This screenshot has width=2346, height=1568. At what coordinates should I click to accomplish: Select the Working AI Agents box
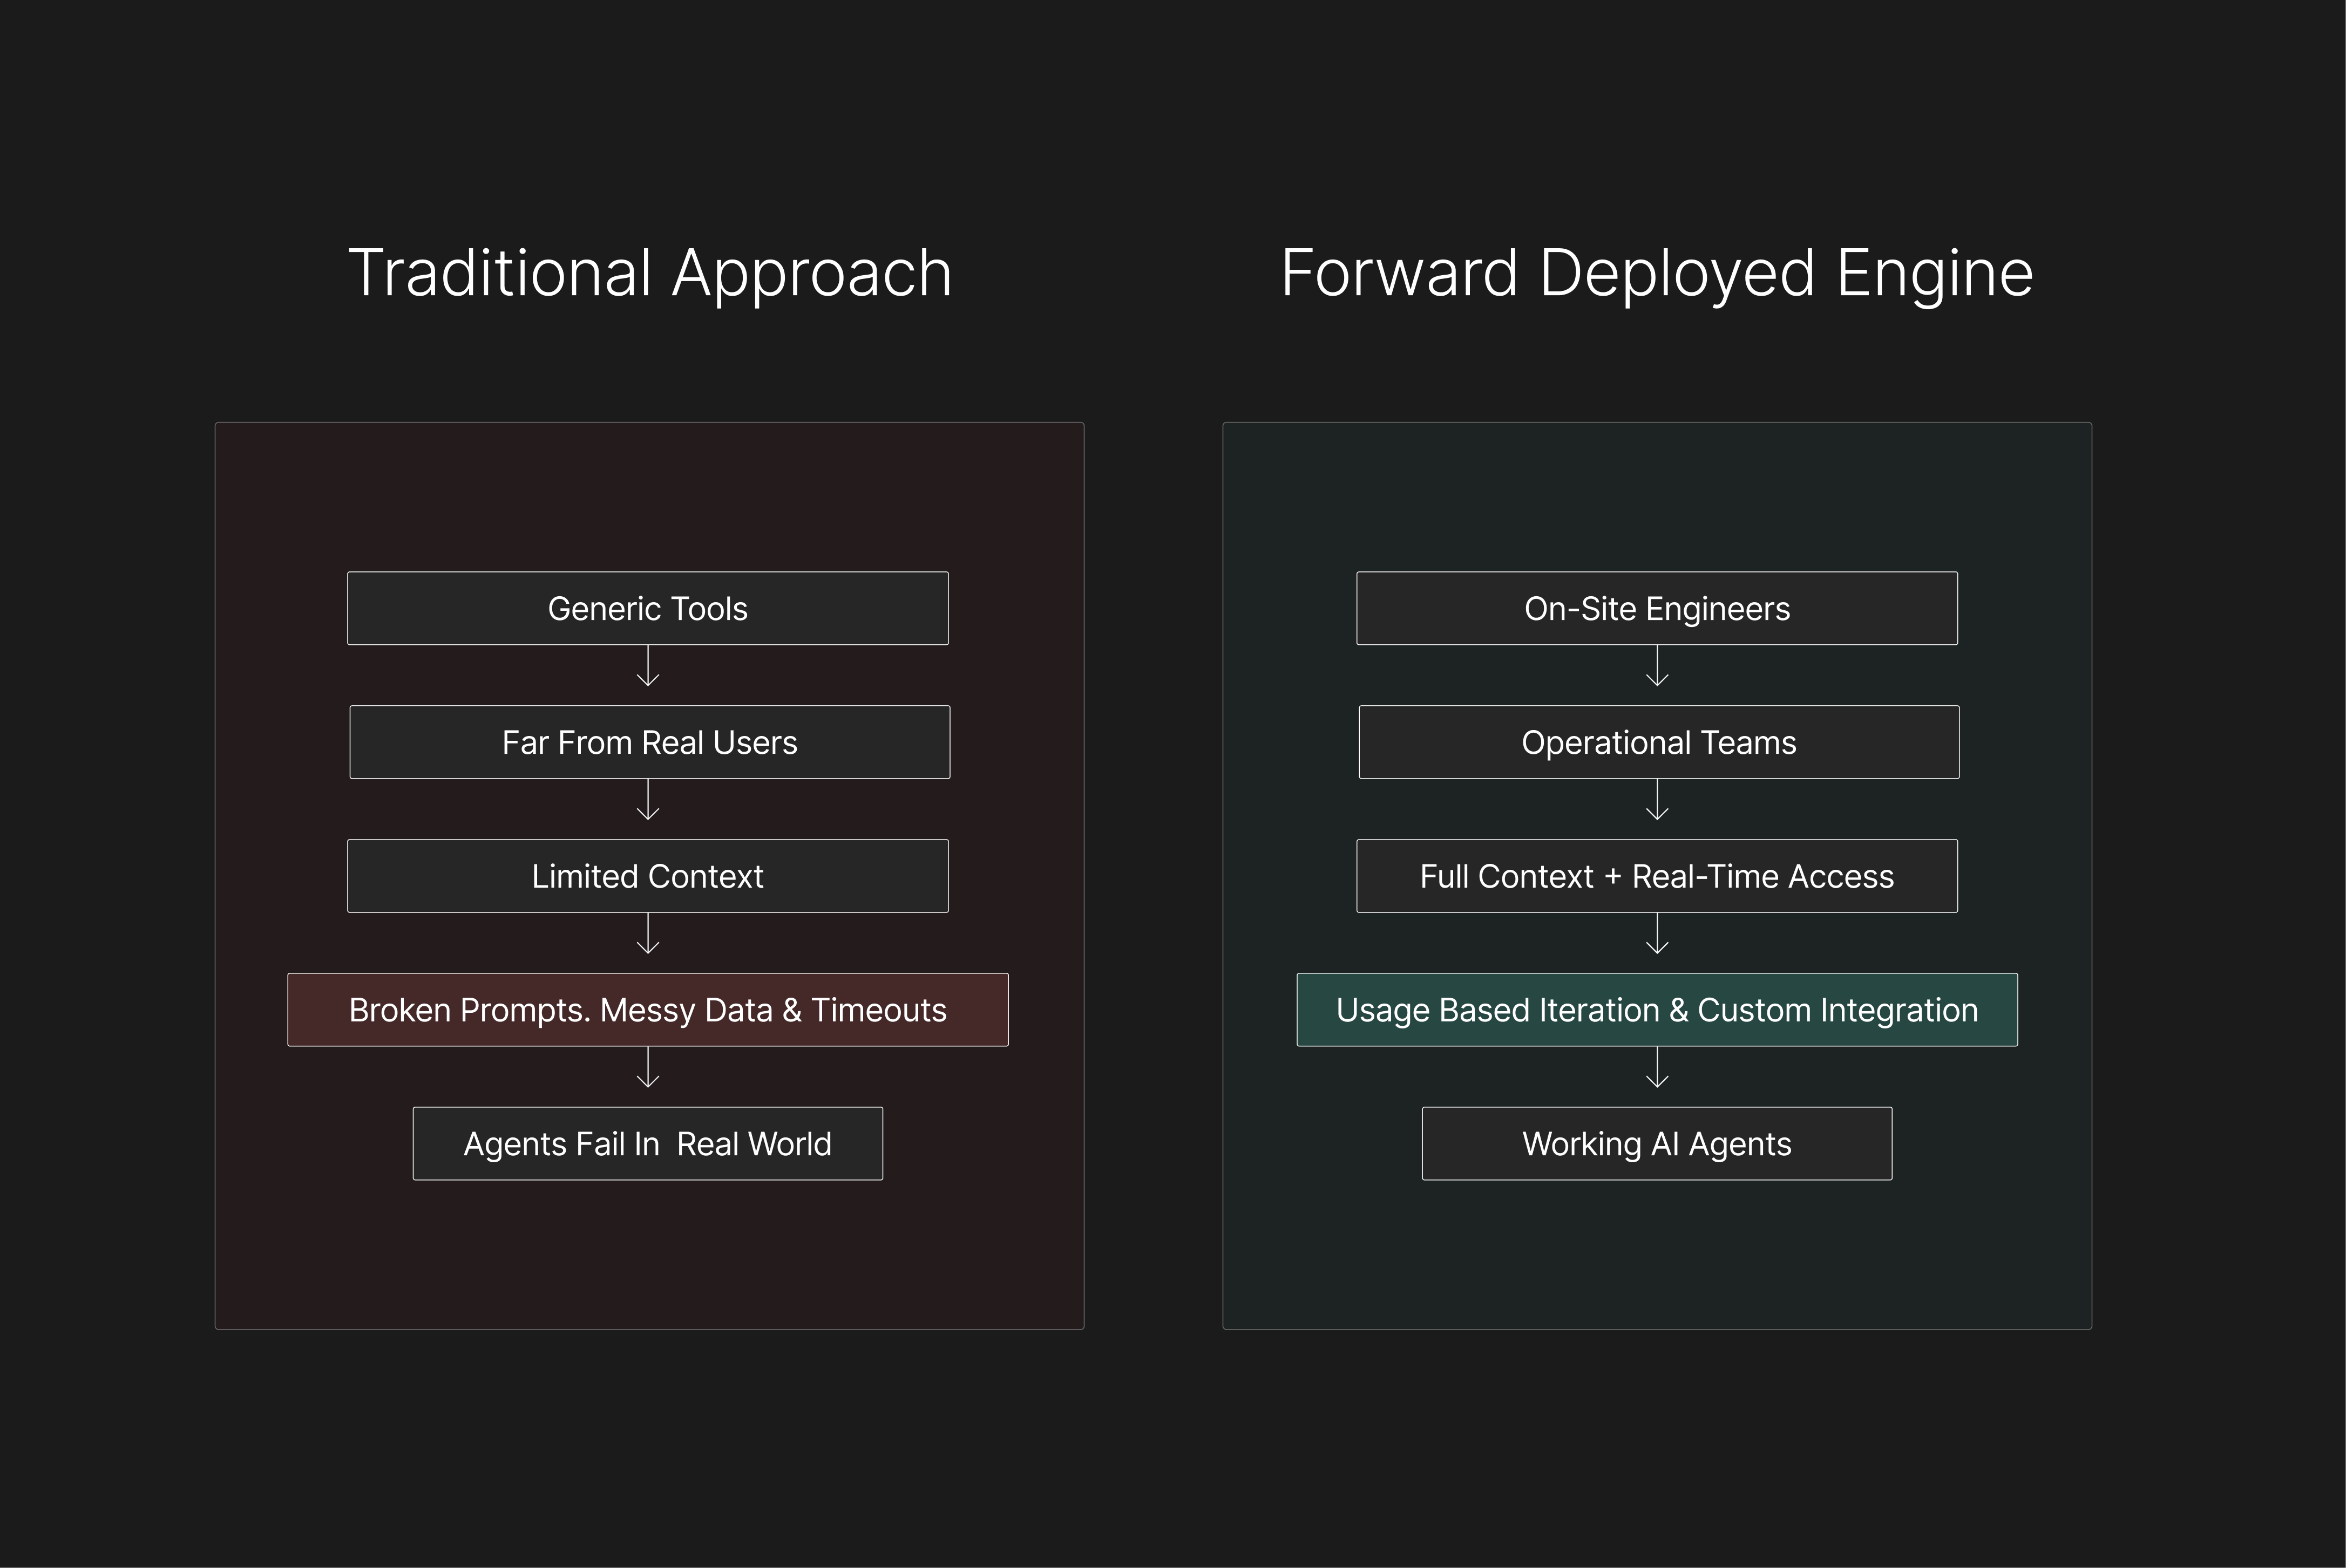click(x=1657, y=1143)
